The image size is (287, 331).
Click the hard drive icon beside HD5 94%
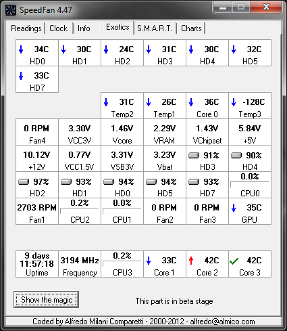151,181
